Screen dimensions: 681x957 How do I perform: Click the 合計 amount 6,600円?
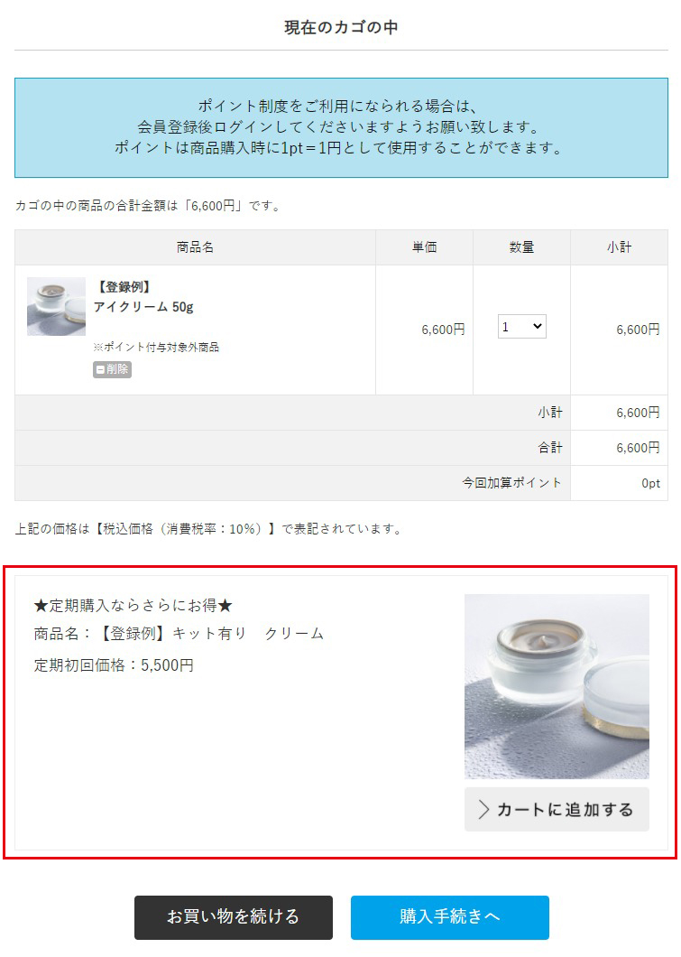pos(638,448)
